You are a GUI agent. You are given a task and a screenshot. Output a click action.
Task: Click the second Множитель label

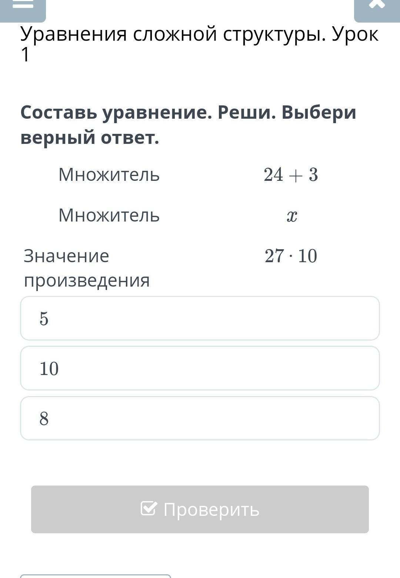(109, 215)
